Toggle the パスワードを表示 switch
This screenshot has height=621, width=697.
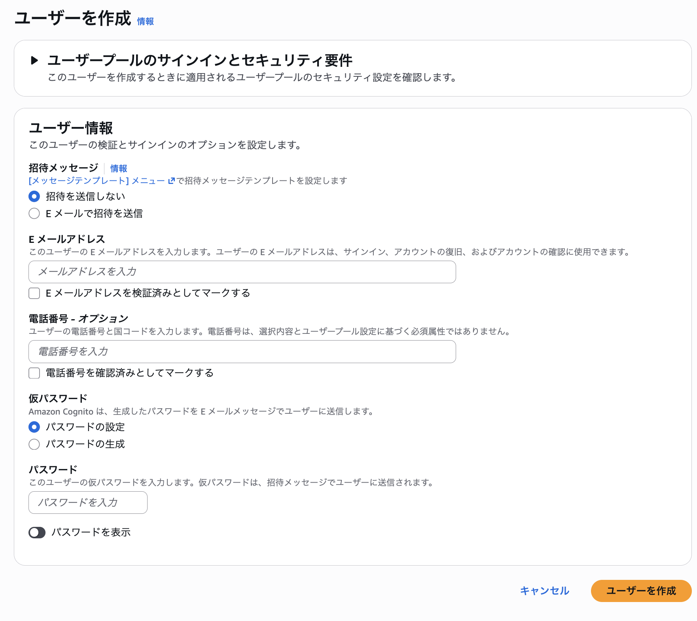coord(37,532)
